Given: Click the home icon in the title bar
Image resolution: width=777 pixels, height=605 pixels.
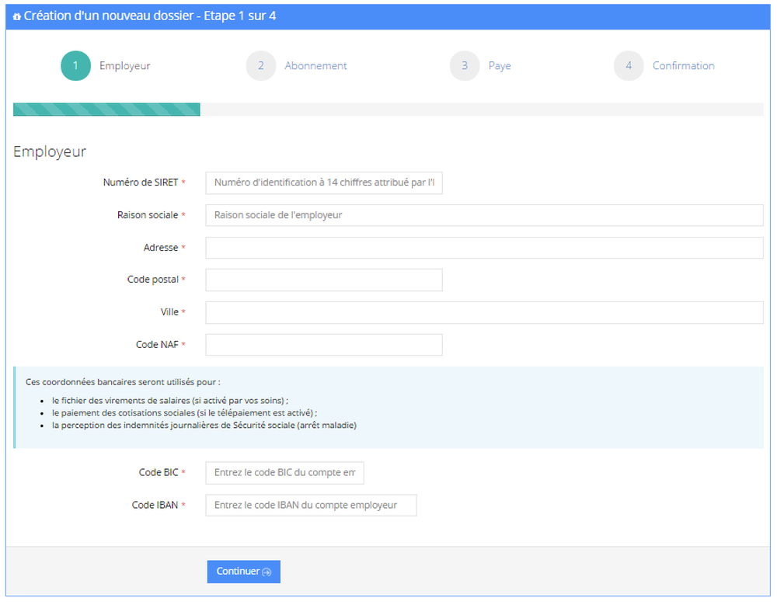Looking at the screenshot, I should (x=16, y=16).
